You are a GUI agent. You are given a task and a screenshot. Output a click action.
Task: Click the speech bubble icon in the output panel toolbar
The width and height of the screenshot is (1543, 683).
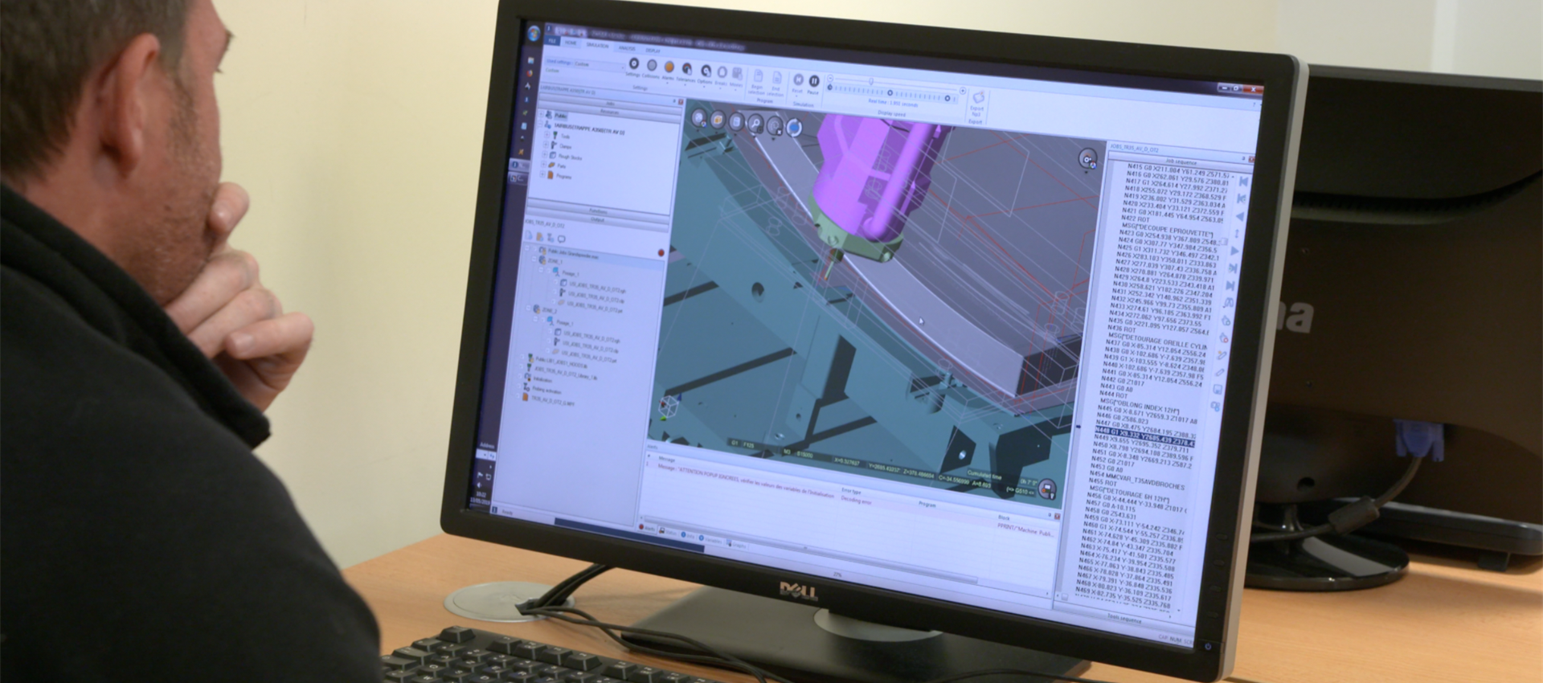point(561,239)
